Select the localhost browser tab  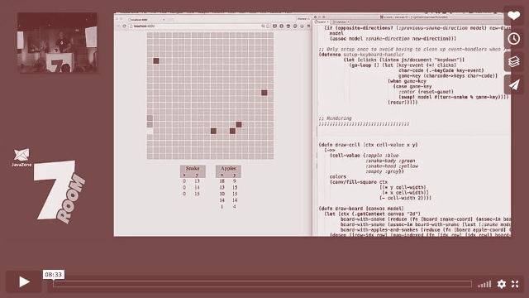(145, 20)
